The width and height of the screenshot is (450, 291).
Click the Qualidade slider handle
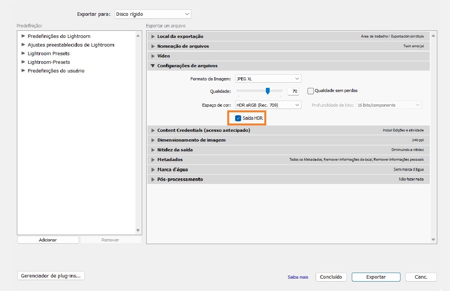click(x=268, y=90)
